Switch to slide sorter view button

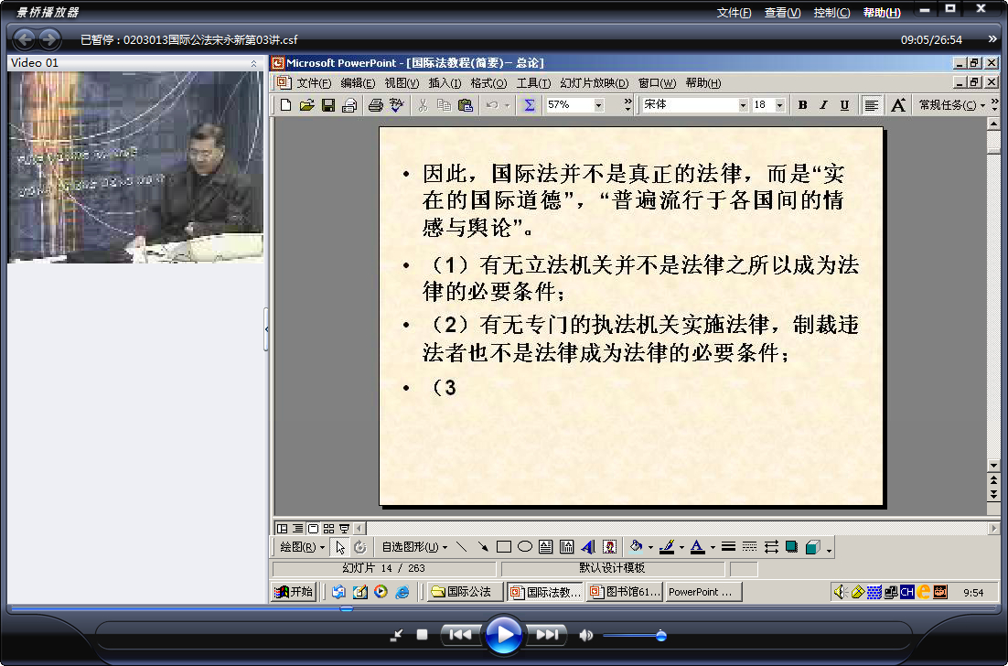coord(328,529)
